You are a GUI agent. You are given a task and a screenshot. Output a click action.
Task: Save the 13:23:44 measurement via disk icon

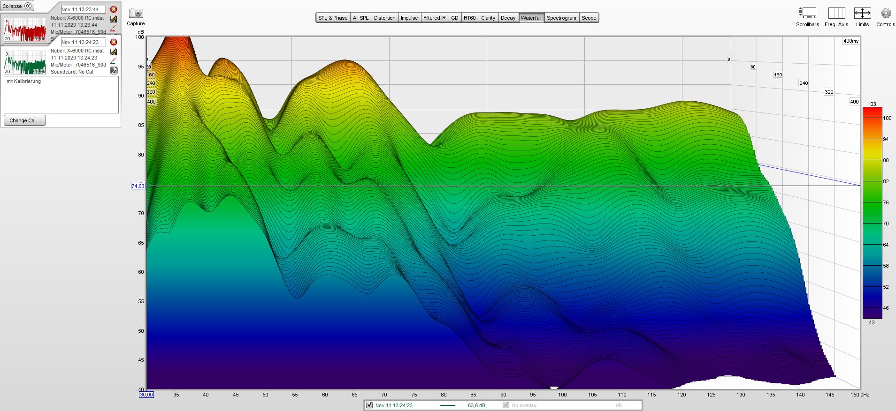(114, 19)
